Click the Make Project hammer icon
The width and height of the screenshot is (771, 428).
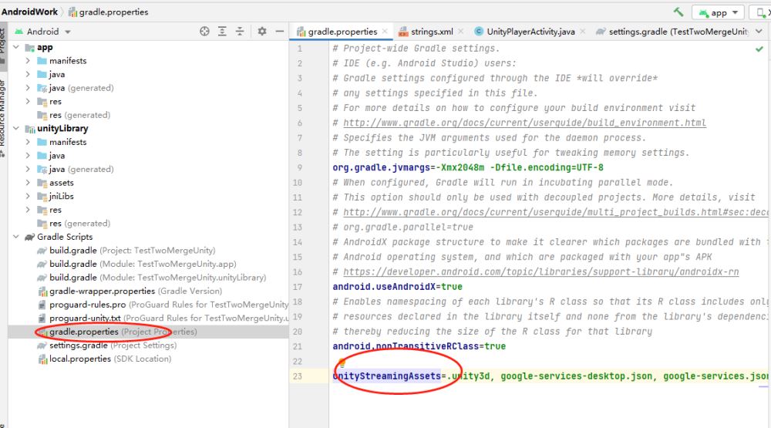pos(678,12)
